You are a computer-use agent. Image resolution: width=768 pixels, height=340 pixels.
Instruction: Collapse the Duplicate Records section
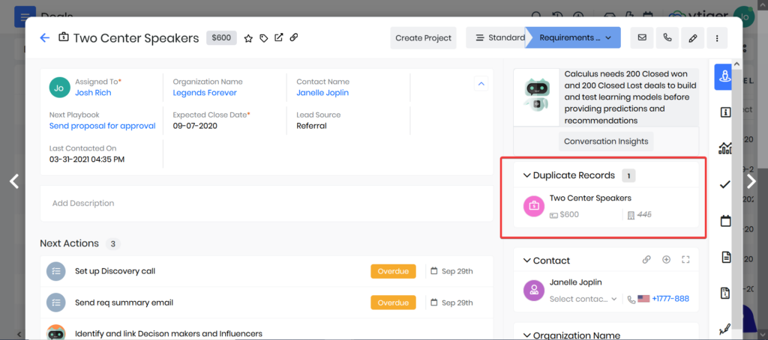(526, 175)
